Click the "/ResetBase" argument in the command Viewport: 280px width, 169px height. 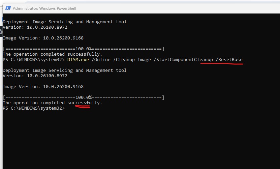coord(229,60)
